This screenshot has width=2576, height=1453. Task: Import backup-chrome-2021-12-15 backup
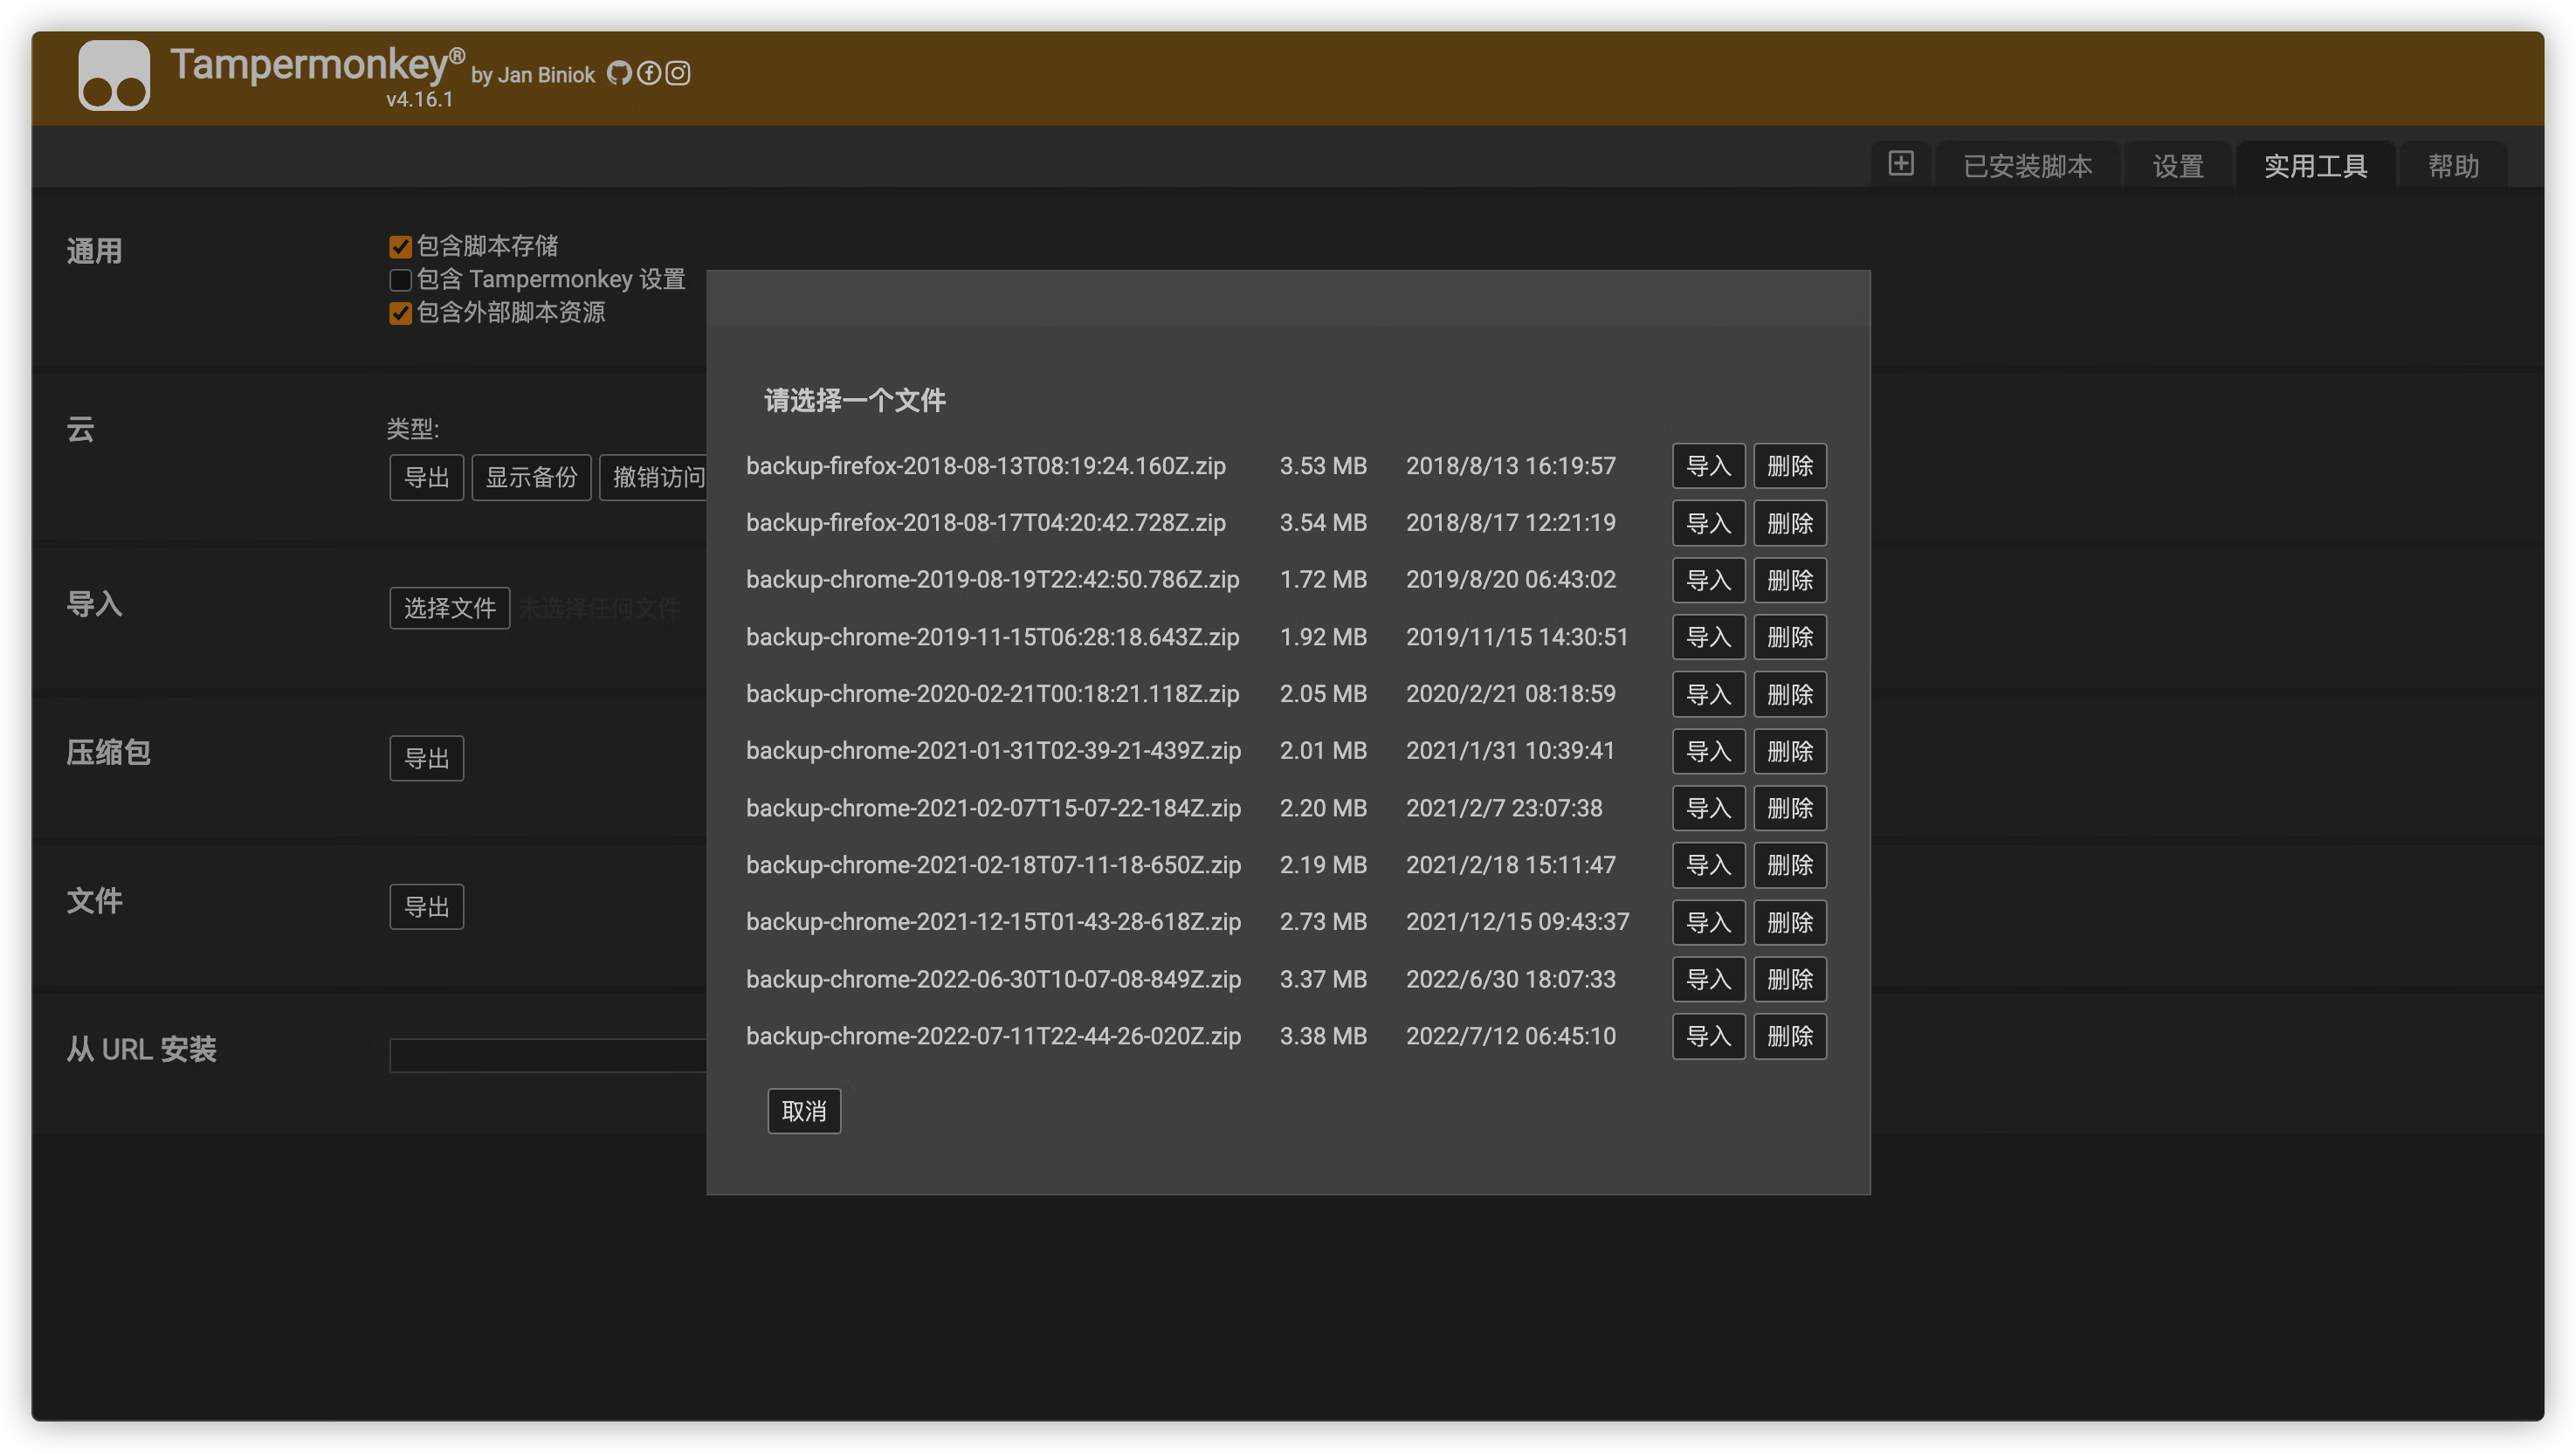pyautogui.click(x=1709, y=922)
